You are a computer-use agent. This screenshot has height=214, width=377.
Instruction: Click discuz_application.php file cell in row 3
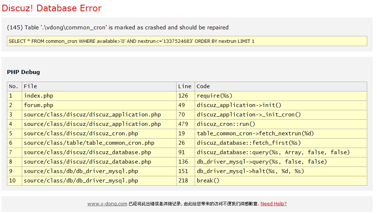(x=99, y=115)
